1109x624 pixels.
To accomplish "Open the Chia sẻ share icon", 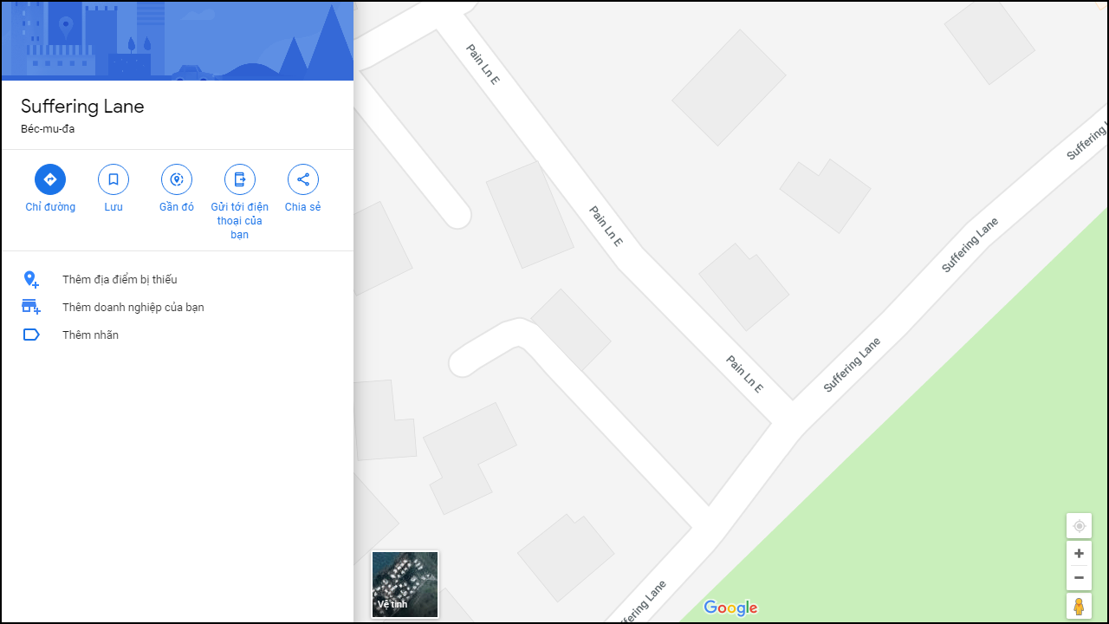I will [x=302, y=179].
